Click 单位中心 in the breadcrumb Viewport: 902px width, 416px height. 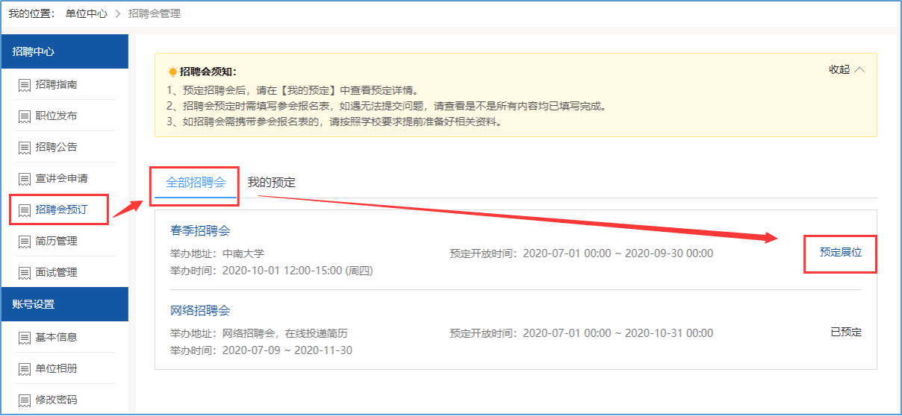[86, 13]
